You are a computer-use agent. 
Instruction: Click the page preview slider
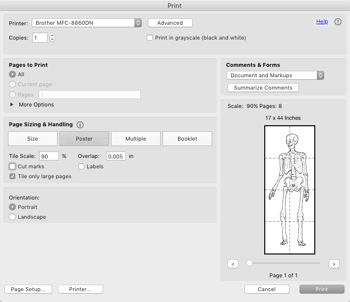pyautogui.click(x=285, y=263)
